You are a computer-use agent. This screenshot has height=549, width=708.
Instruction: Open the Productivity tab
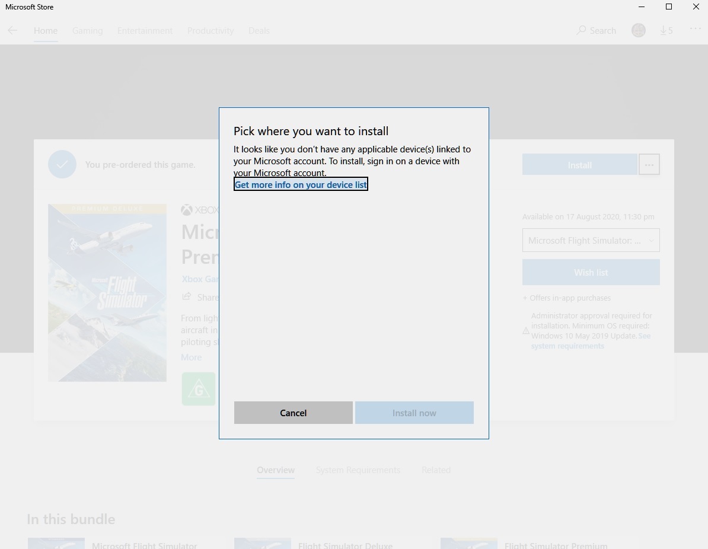pyautogui.click(x=211, y=31)
